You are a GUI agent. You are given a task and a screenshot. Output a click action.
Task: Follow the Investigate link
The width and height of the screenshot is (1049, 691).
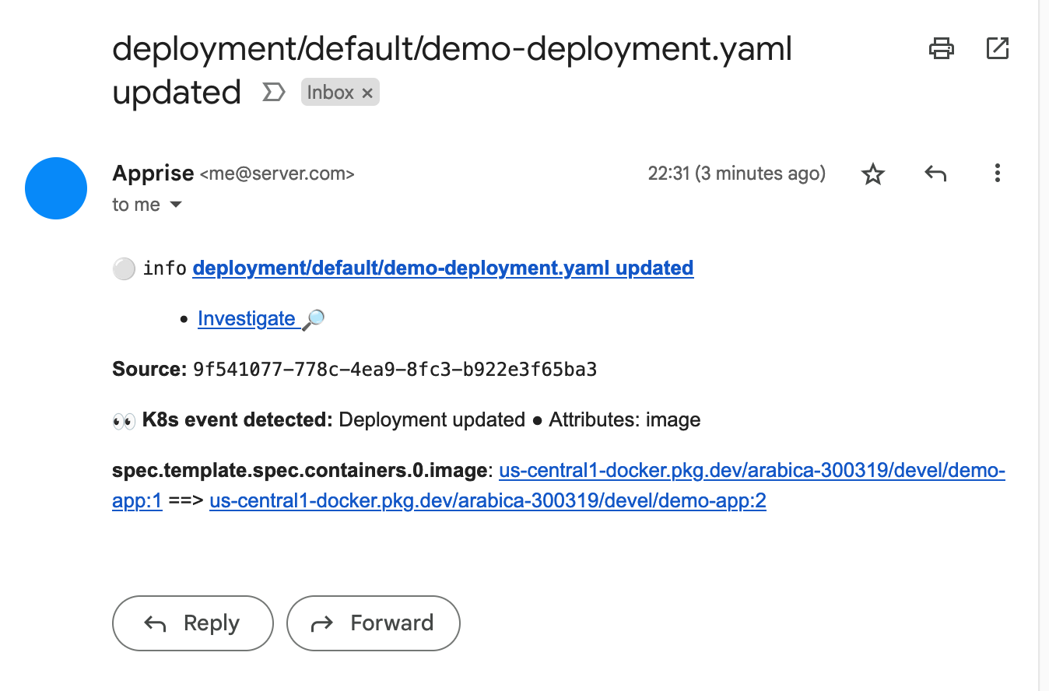(x=247, y=319)
